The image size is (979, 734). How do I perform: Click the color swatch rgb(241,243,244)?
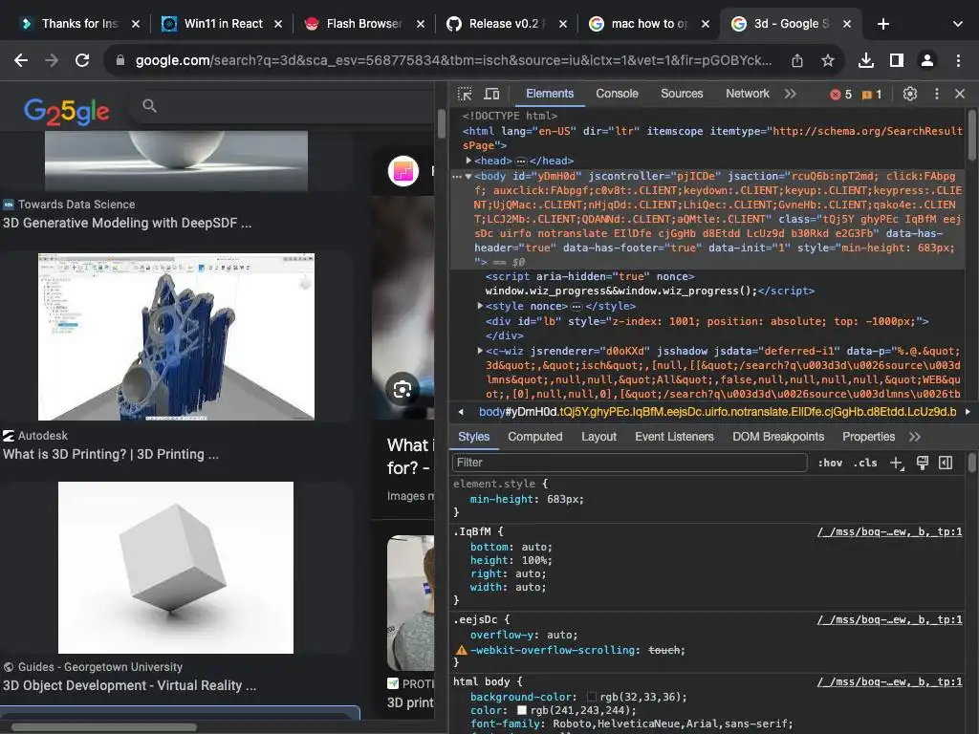pyautogui.click(x=522, y=710)
